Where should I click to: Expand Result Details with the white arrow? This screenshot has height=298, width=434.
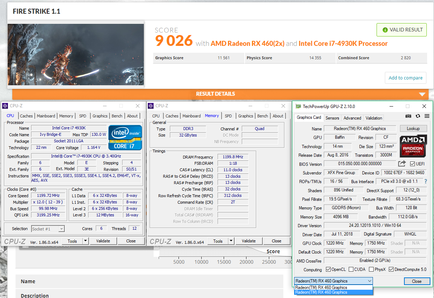(x=422, y=94)
